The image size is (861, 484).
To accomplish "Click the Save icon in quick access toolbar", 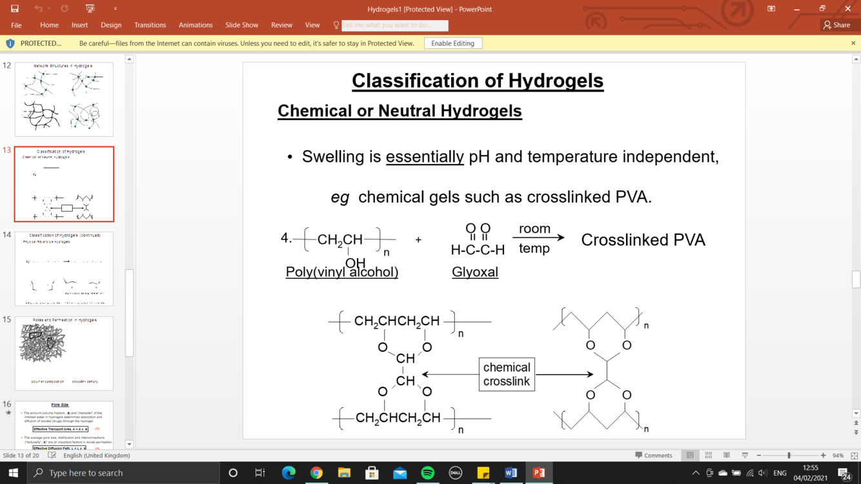I will (x=15, y=8).
